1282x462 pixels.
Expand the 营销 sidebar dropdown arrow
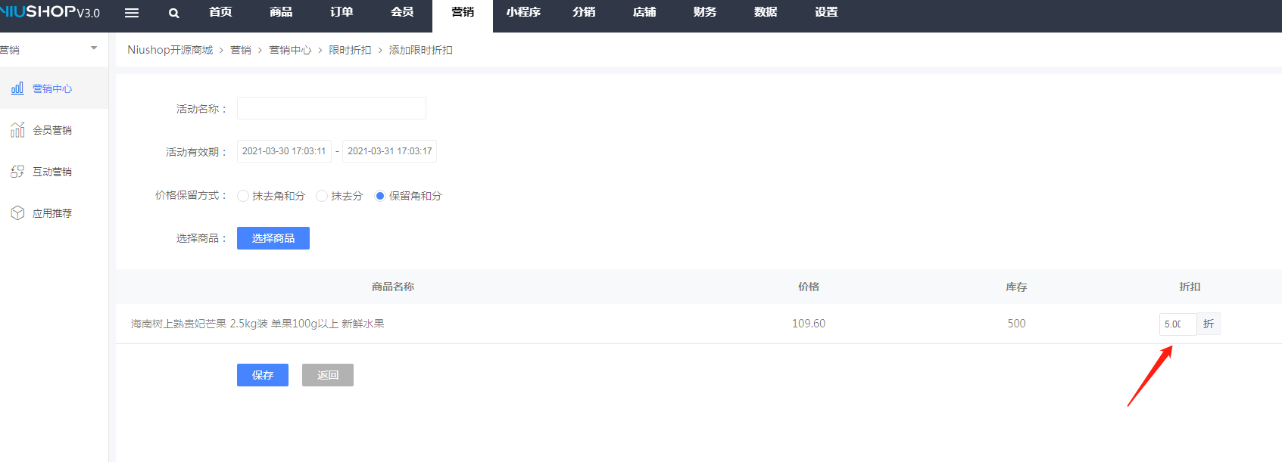[94, 48]
